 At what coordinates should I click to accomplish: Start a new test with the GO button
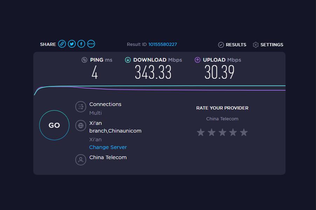(54, 125)
